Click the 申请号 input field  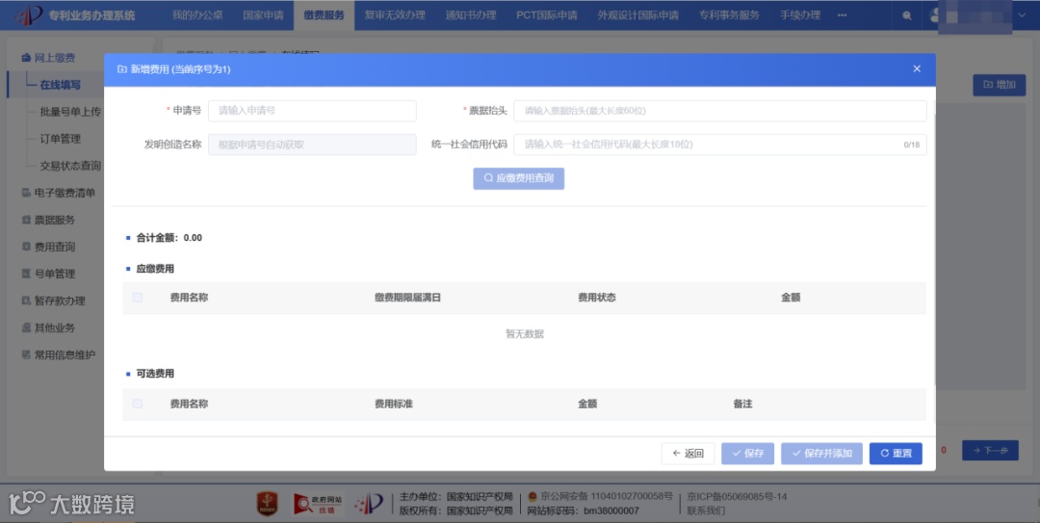(x=312, y=111)
